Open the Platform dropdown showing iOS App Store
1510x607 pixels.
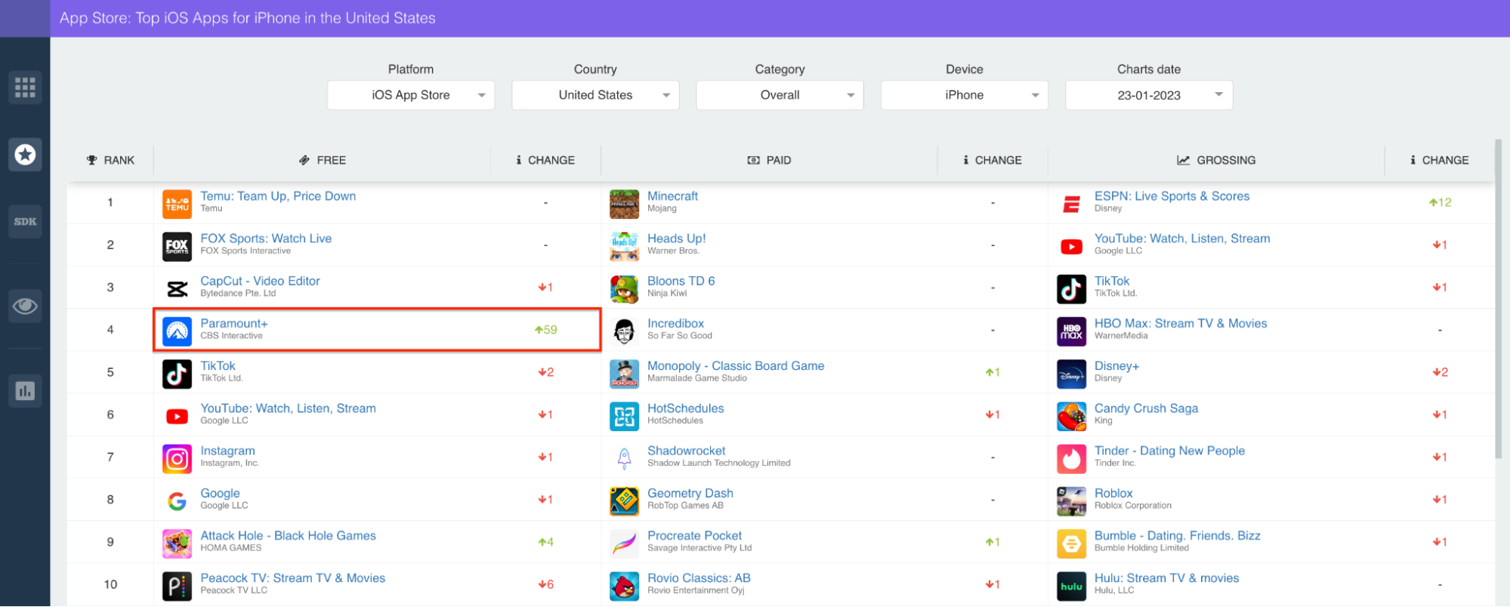point(411,95)
